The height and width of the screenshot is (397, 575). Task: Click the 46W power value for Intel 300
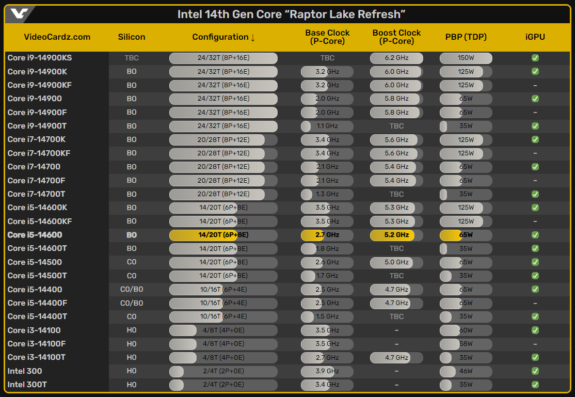pos(466,371)
